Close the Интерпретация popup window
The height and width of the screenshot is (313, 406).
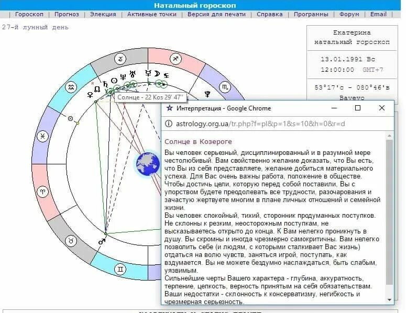(382, 108)
